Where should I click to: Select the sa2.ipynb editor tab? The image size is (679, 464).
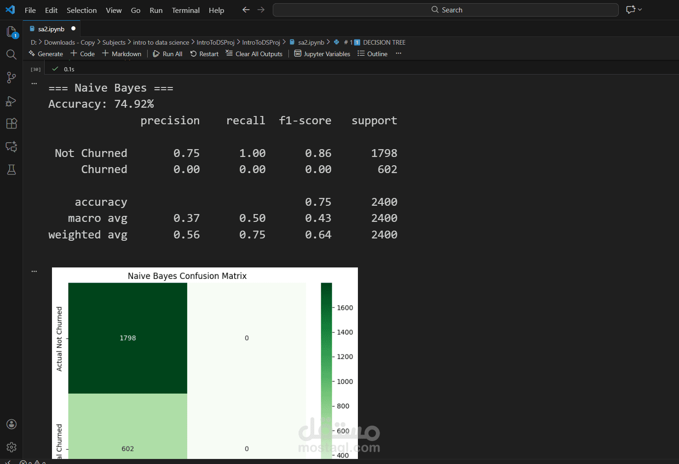(51, 29)
